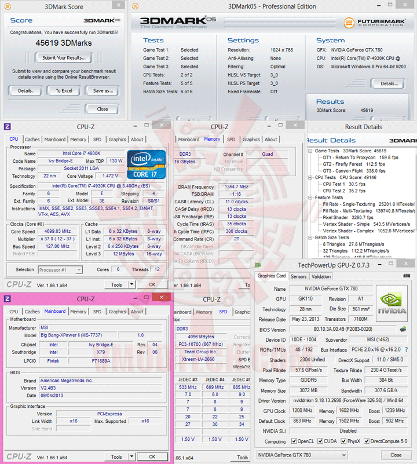
Task: Collapse the CPU Tests tree node
Action: click(x=310, y=178)
